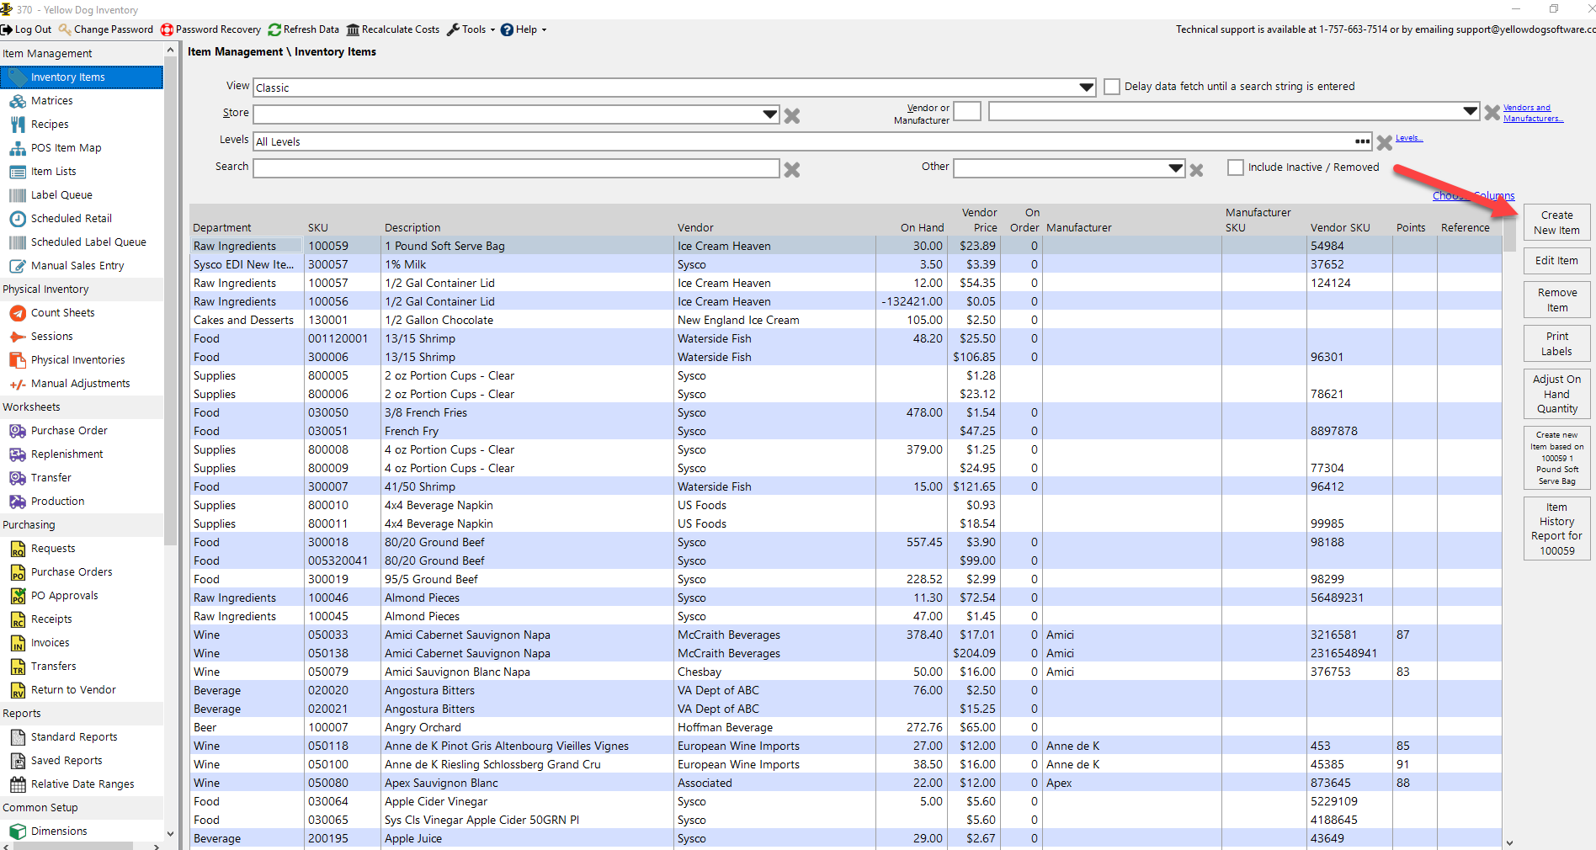Click sidebar vertical scrollbar down arrow
This screenshot has width=1596, height=850.
pyautogui.click(x=170, y=834)
